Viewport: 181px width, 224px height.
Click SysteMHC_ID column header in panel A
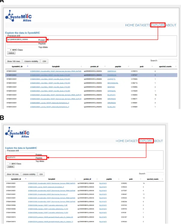coord(17,67)
